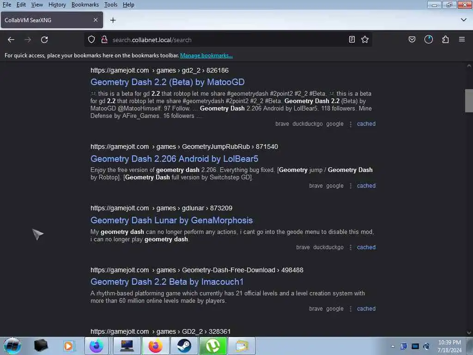Open cached copy of the GenaMorphosis result
The width and height of the screenshot is (473, 355).
(366, 247)
